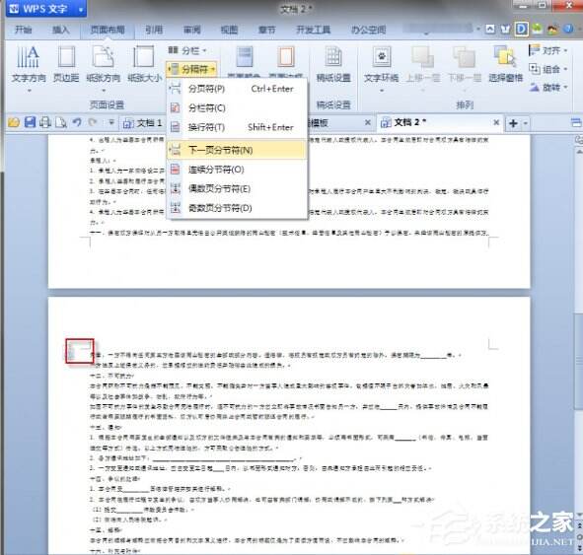Open the WPS 文字 application menu arrow
Image resolution: width=583 pixels, height=555 pixels.
[81, 9]
